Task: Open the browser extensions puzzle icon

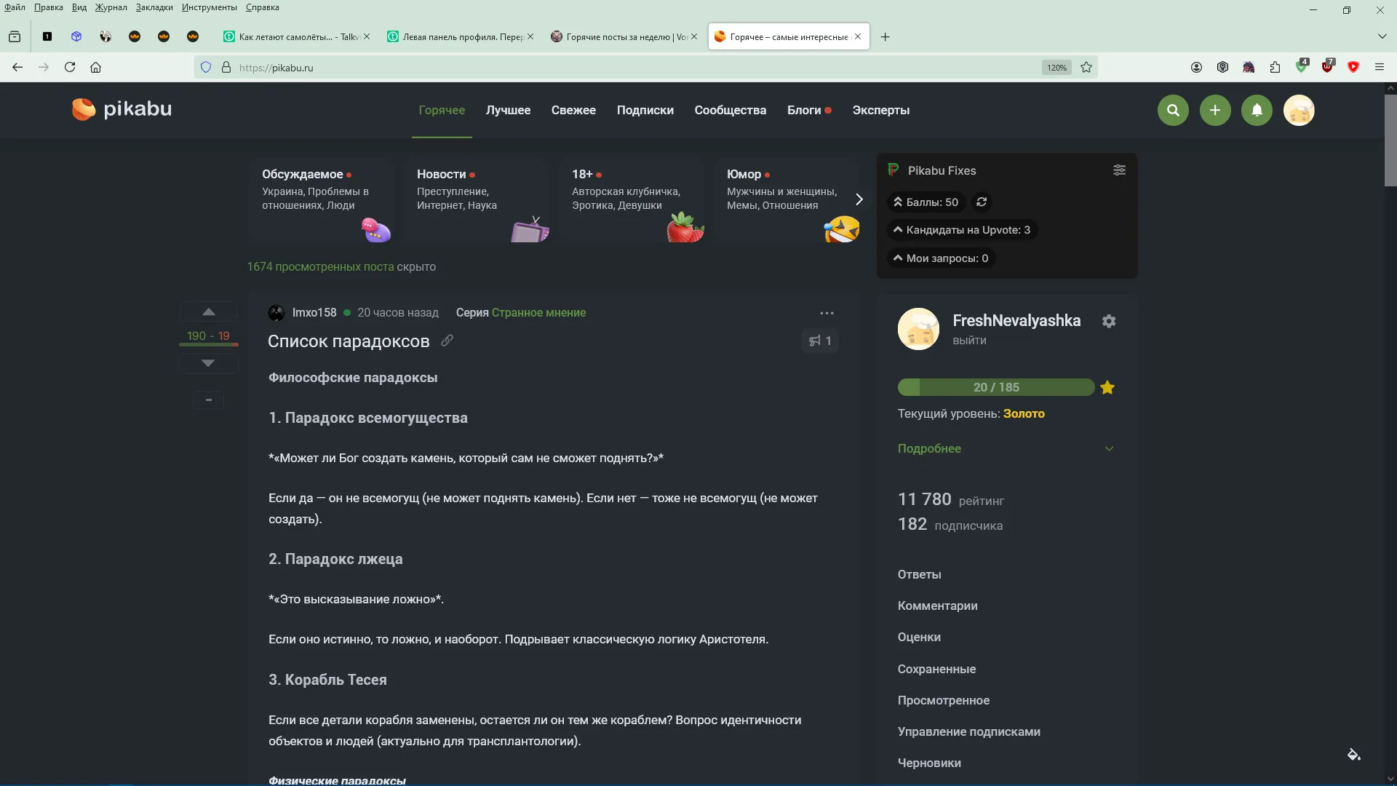Action: [1275, 67]
